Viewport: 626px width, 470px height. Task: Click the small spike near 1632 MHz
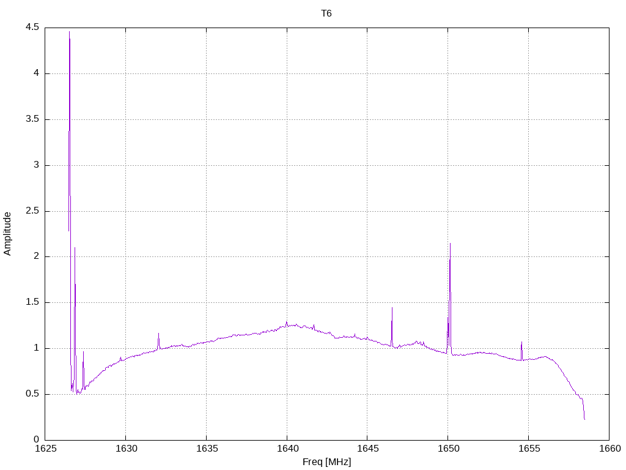coord(158,334)
